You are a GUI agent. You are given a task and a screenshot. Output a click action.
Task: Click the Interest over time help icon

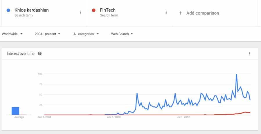tap(40, 54)
